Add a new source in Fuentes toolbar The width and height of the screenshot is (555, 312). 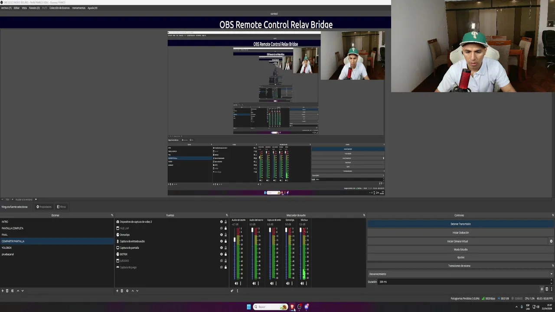tap(117, 291)
